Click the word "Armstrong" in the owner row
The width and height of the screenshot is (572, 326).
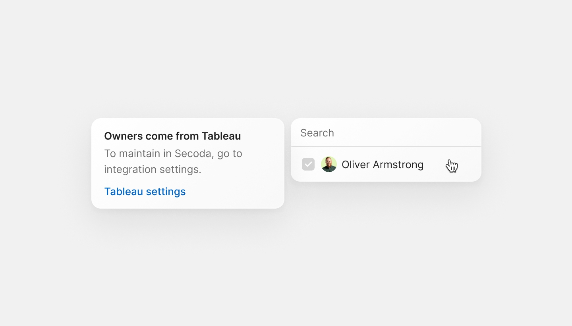click(x=398, y=165)
